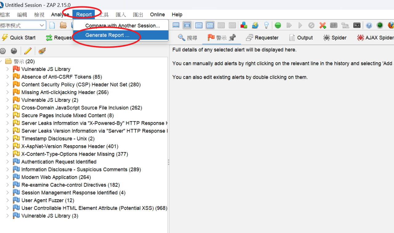This screenshot has width=394, height=233.
Task: Click the broom icon above alerts tree
Action: [42, 51]
